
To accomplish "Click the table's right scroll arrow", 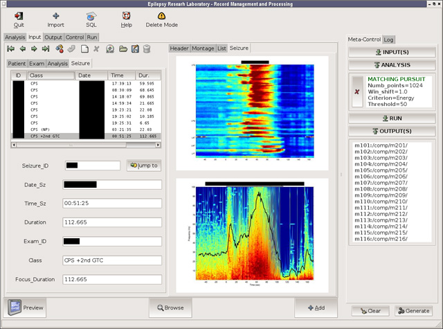I will (x=158, y=145).
